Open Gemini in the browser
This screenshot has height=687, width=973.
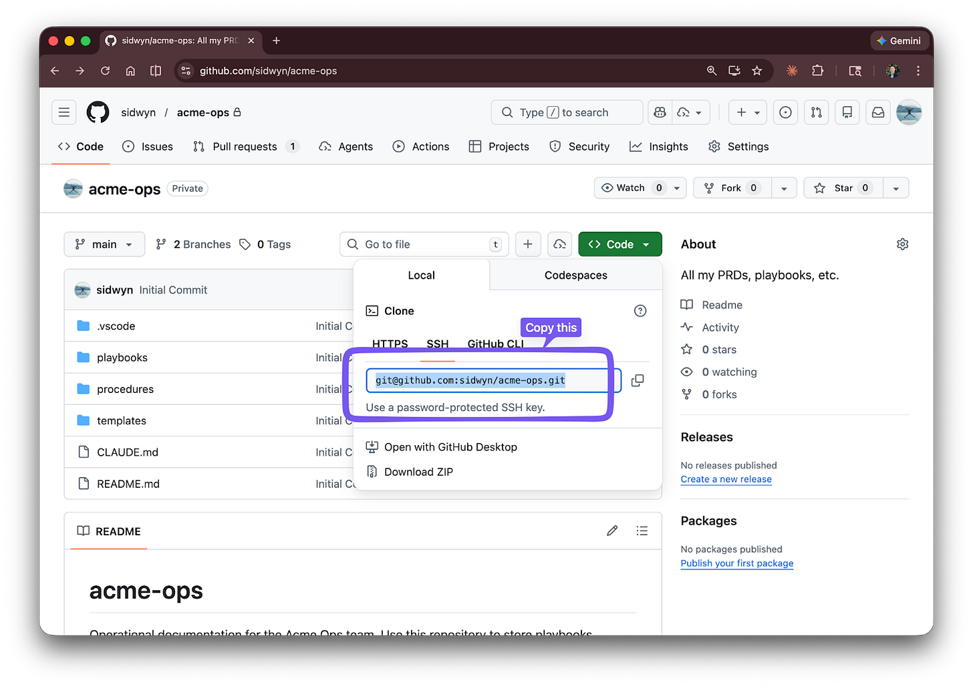[899, 41]
